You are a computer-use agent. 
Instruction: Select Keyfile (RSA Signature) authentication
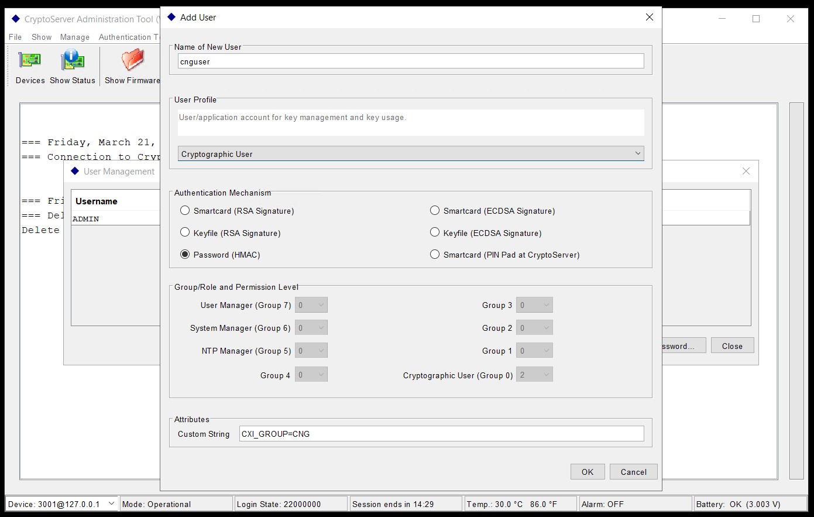[185, 233]
